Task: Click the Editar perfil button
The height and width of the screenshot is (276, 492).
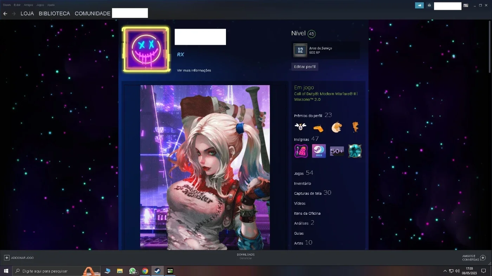Action: coord(305,67)
